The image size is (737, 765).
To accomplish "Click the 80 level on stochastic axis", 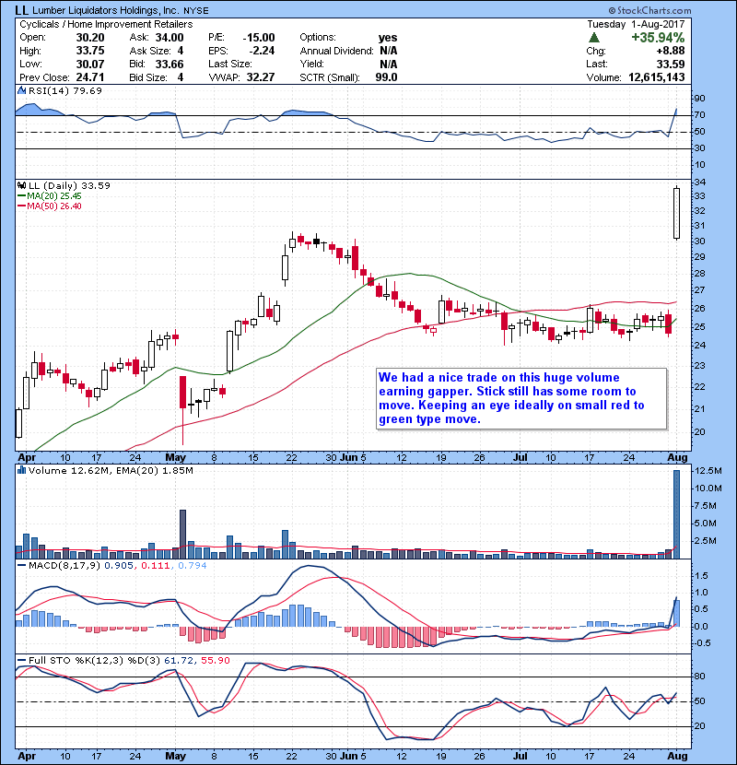I will [699, 677].
